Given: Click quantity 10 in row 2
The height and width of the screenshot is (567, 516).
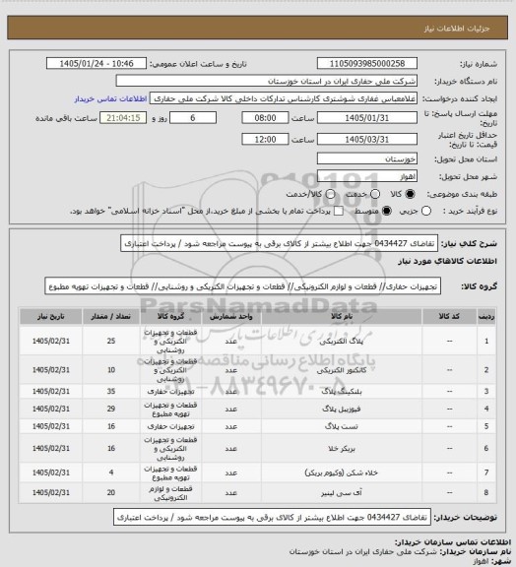Looking at the screenshot, I should pyautogui.click(x=110, y=370).
